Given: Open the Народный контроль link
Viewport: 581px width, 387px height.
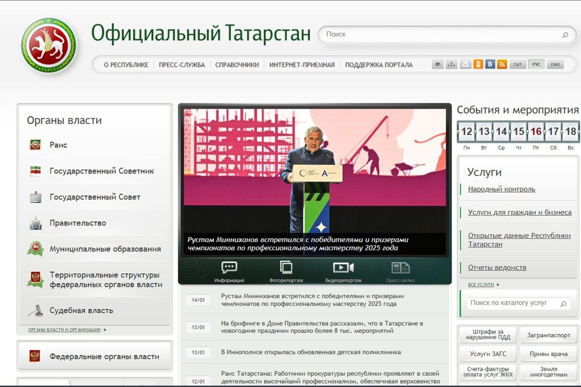Looking at the screenshot, I should [502, 189].
